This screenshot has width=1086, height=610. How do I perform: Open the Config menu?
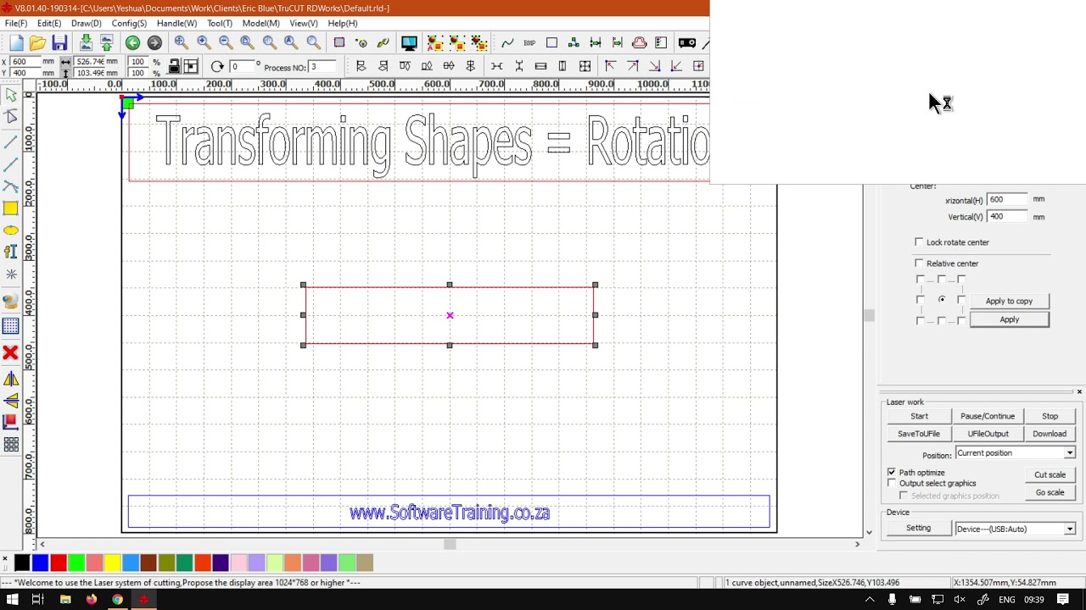point(129,23)
